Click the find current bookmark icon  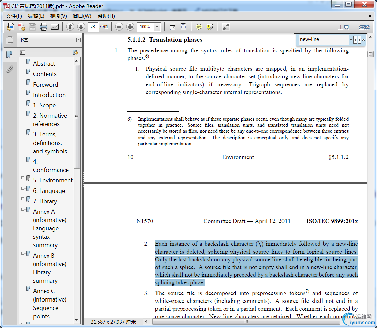click(x=75, y=52)
